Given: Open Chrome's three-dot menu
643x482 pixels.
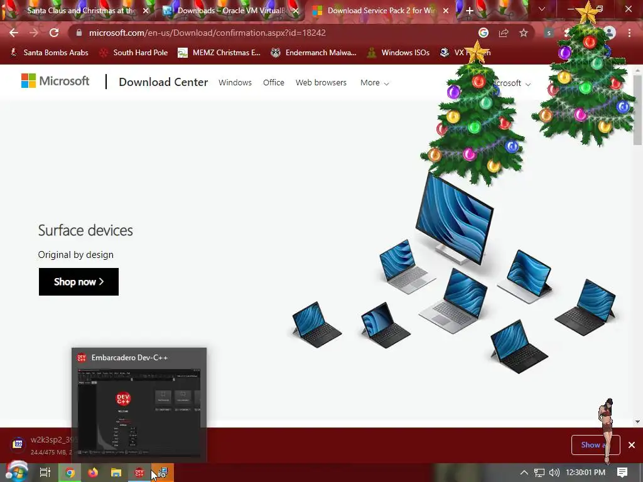Looking at the screenshot, I should point(629,33).
